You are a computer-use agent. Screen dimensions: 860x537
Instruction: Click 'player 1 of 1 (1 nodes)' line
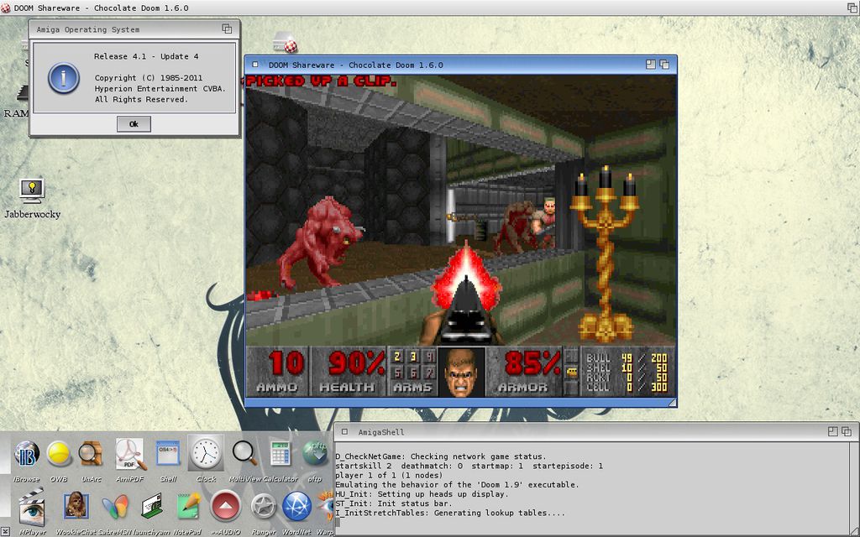click(389, 476)
